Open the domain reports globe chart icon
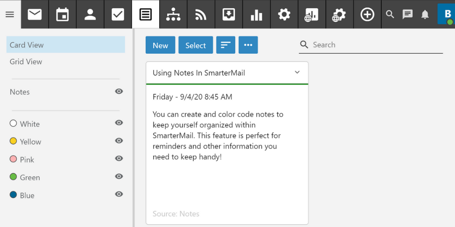455x227 pixels. coord(312,15)
